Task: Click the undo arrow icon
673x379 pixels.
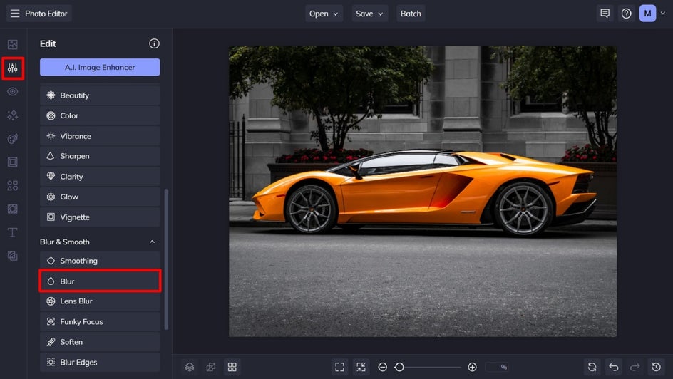Action: 613,367
